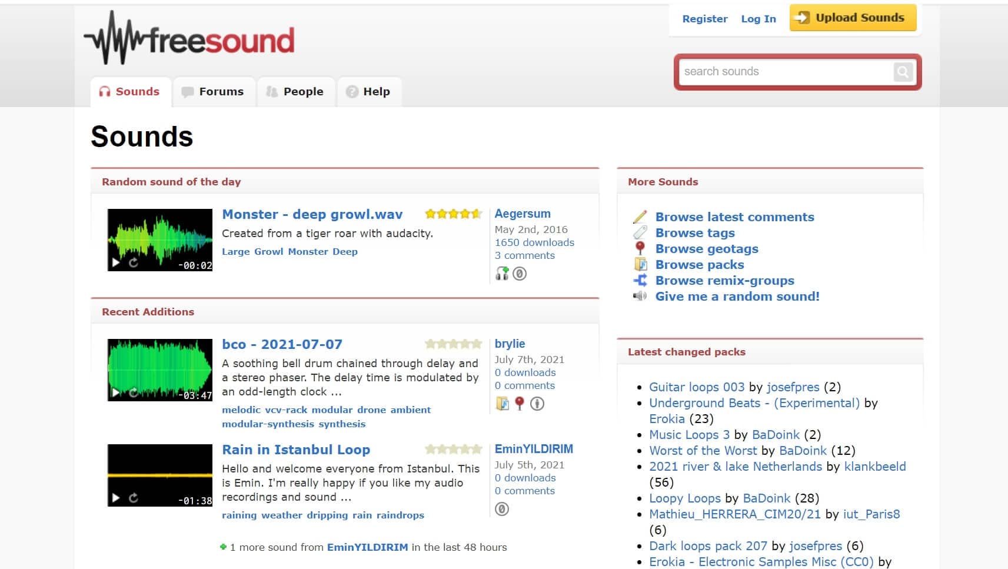
Task: Open Monster - deep growl.wav sound page
Action: point(312,214)
